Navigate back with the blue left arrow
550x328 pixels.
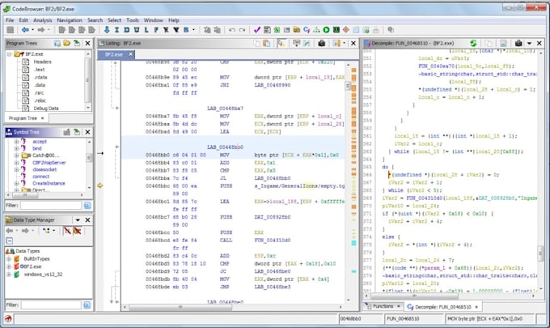25,30
